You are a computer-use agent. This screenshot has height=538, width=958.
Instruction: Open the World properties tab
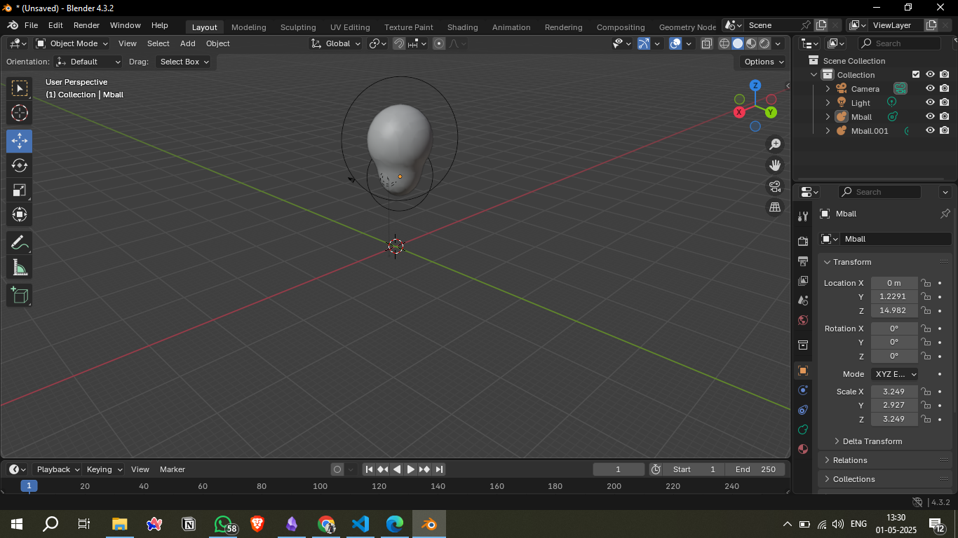(x=804, y=320)
